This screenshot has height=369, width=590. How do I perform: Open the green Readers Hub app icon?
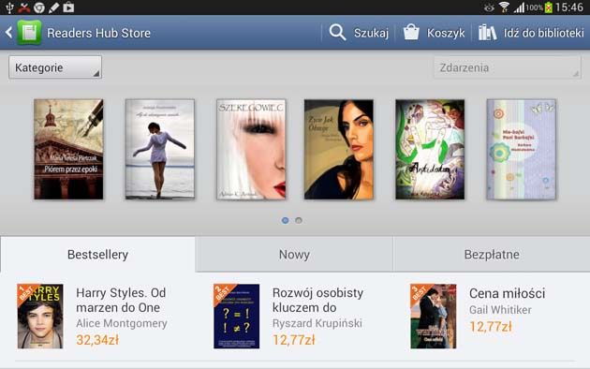tap(29, 33)
